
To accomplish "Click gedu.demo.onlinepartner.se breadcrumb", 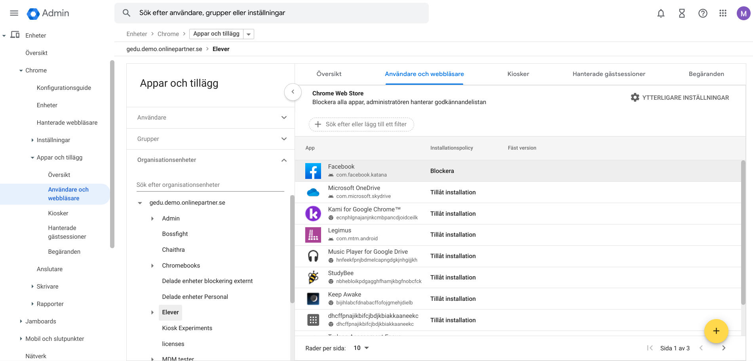I will point(164,49).
